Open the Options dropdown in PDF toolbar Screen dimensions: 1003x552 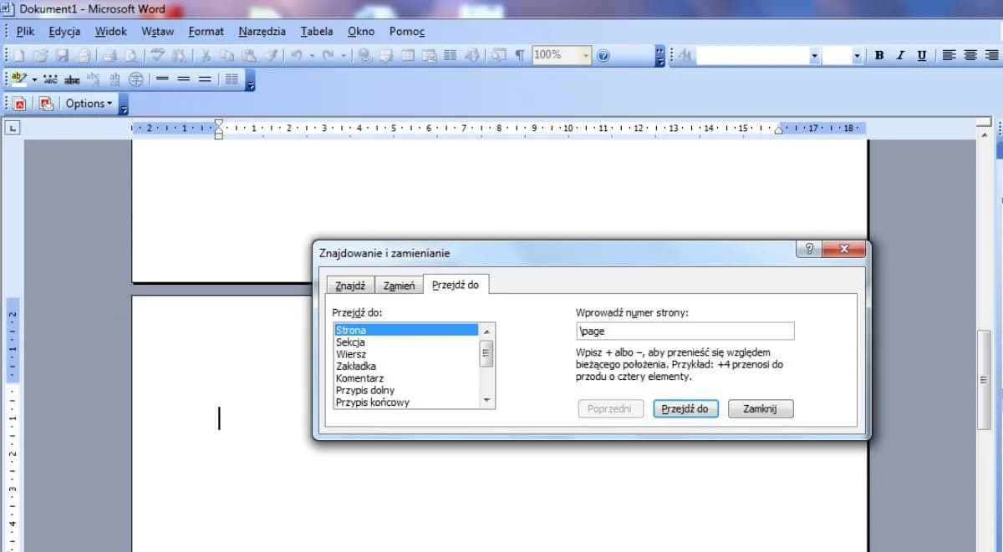[89, 104]
